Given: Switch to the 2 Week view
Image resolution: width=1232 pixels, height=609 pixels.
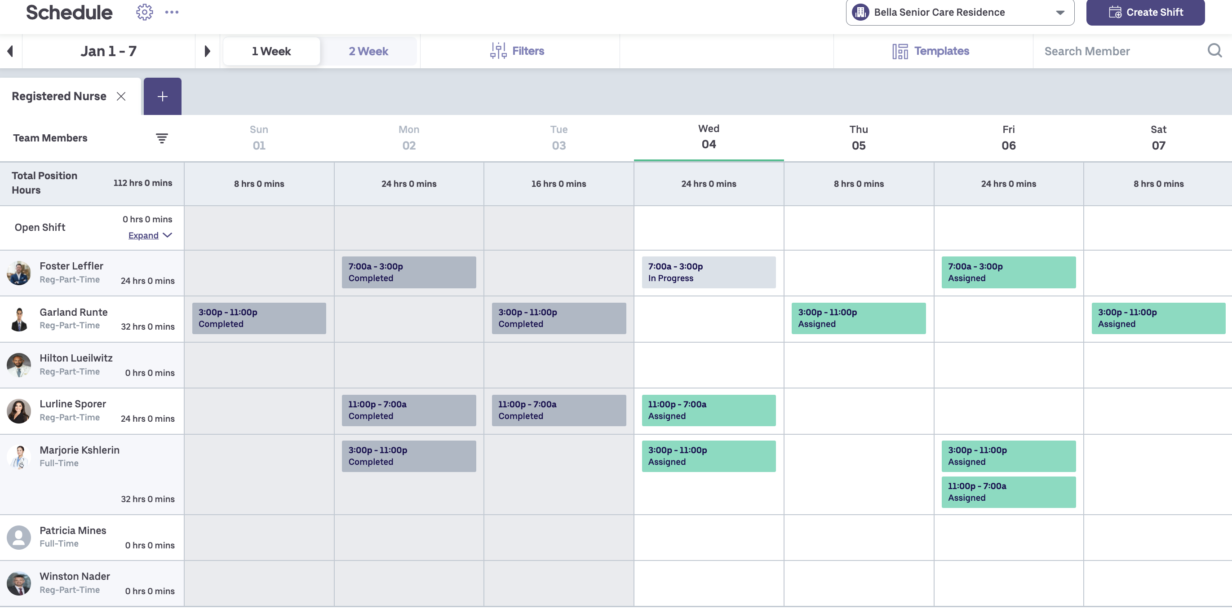Looking at the screenshot, I should coord(368,51).
